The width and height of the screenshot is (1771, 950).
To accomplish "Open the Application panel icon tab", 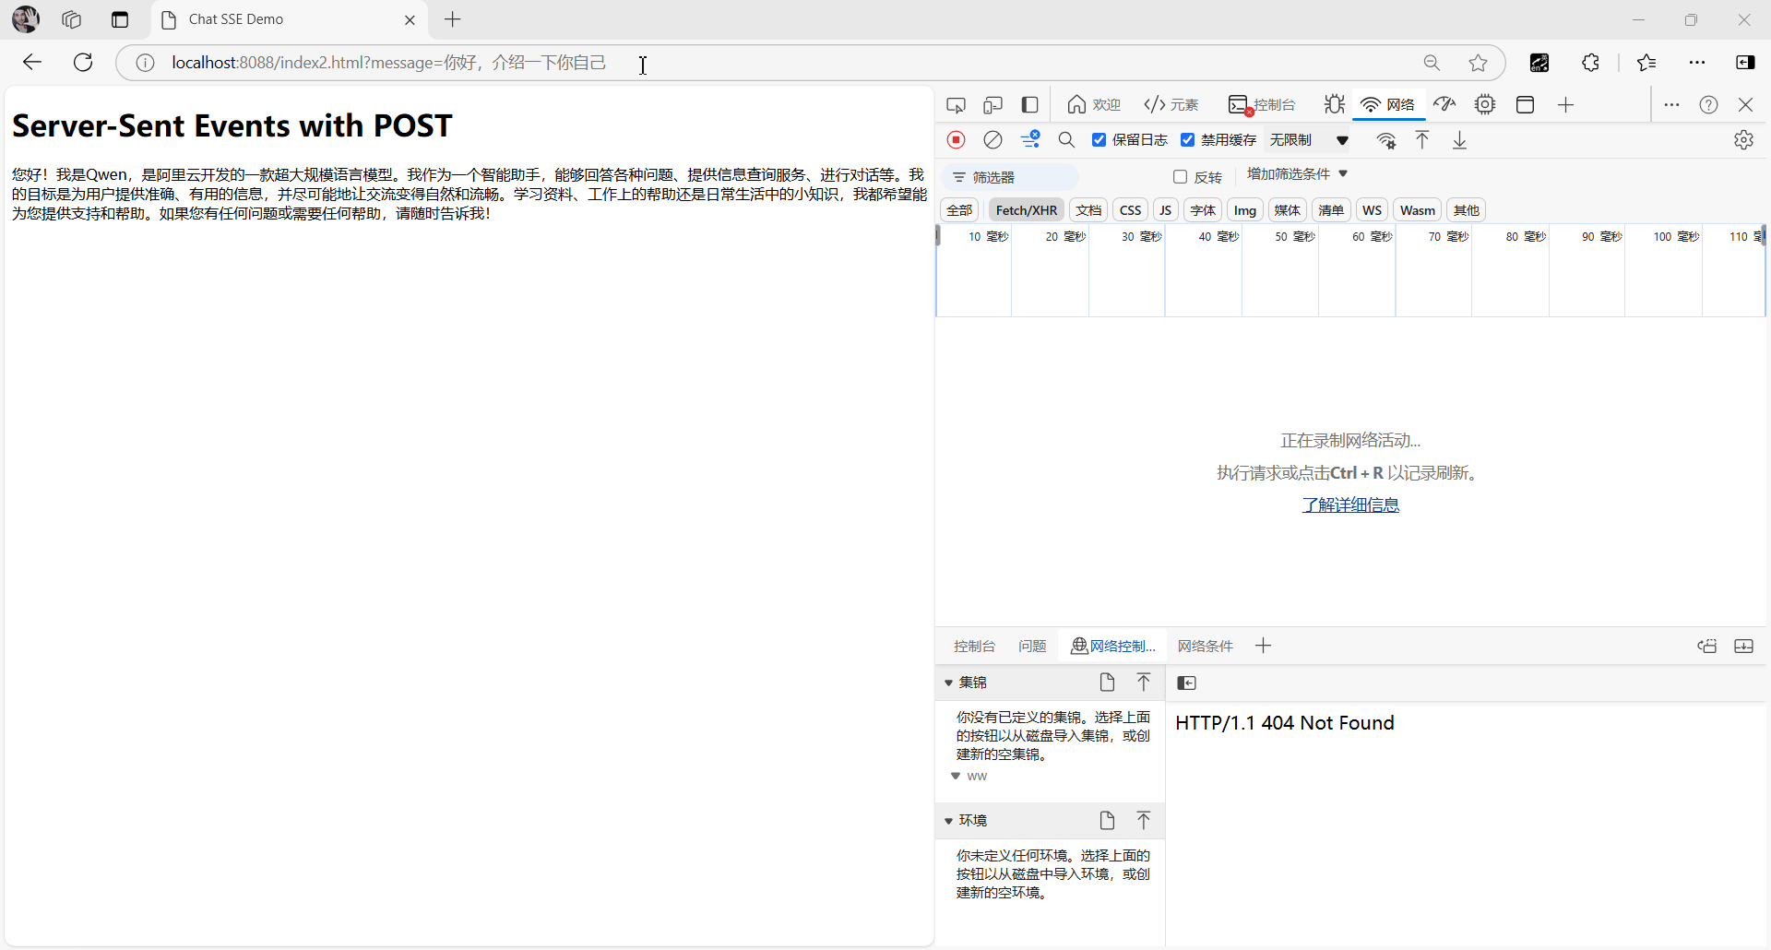I will coord(1525,105).
